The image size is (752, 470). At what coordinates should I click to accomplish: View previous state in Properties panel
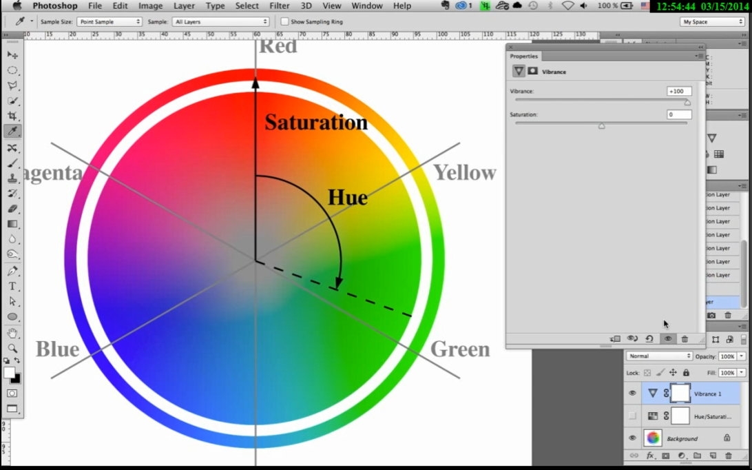[632, 339]
